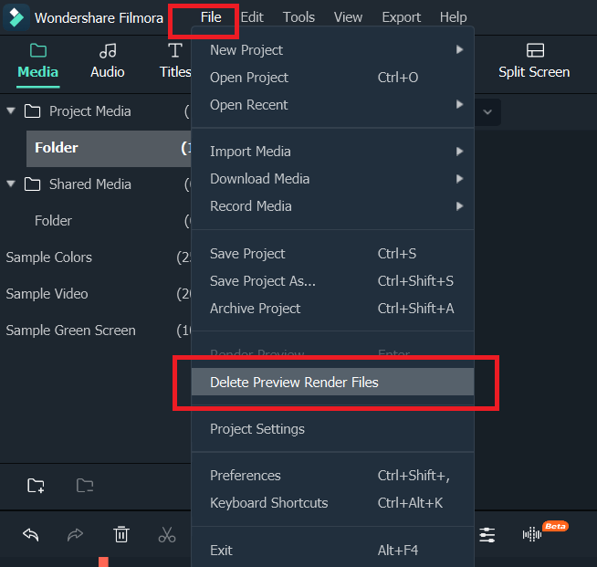Open the Split Screen tab
Image resolution: width=597 pixels, height=567 pixels.
click(x=534, y=61)
